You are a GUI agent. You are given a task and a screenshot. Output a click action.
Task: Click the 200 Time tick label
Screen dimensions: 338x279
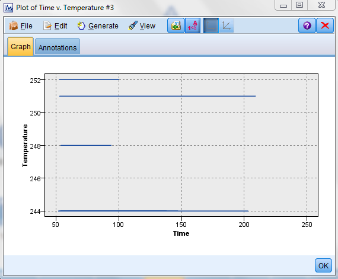244,225
